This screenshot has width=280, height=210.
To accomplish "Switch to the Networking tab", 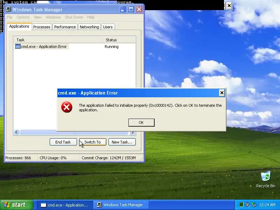I will click(x=89, y=27).
